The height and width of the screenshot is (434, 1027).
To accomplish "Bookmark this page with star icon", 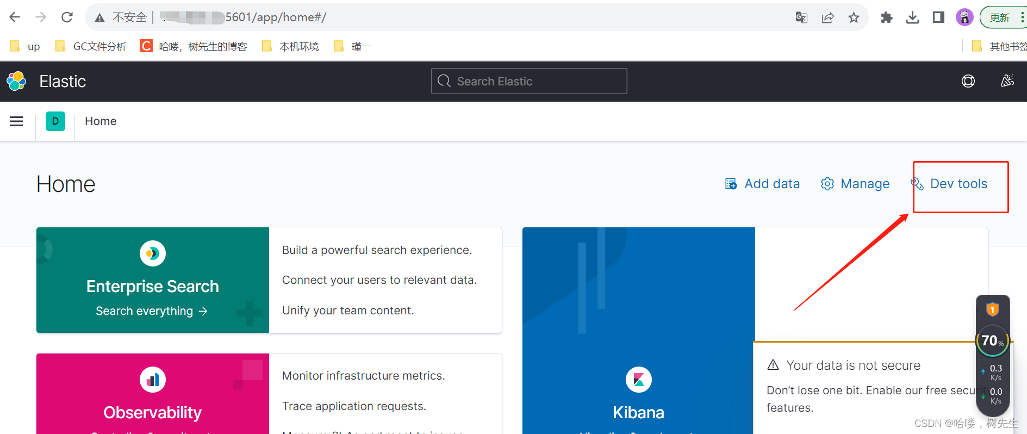I will tap(854, 17).
